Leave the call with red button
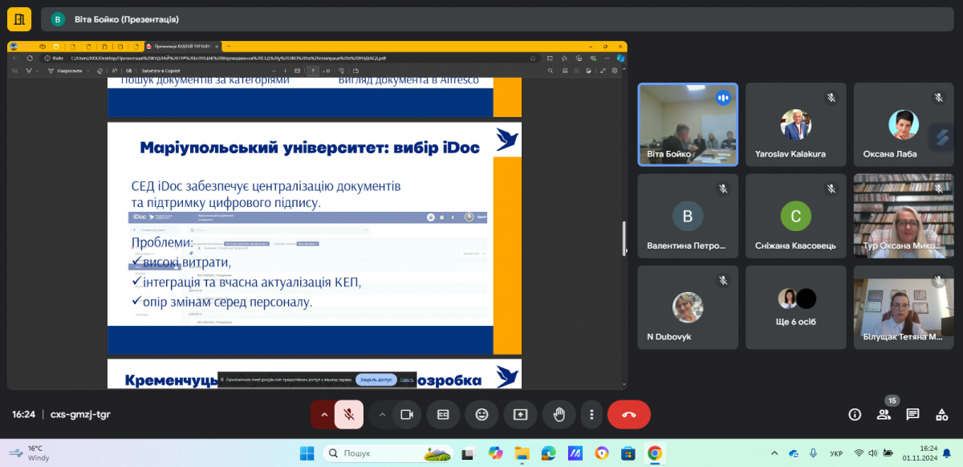The height and width of the screenshot is (467, 963). pos(629,414)
